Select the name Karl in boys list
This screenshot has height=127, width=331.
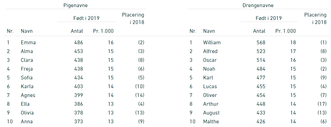(x=208, y=78)
